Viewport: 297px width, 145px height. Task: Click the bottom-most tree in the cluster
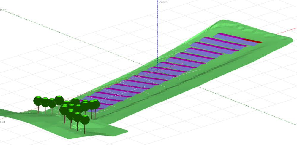[85, 120]
